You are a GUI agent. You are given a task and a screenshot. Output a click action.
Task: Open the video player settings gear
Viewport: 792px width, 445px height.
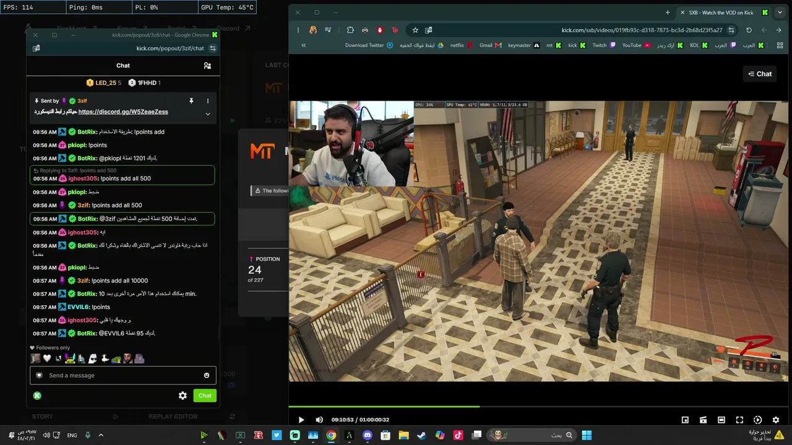tap(776, 420)
